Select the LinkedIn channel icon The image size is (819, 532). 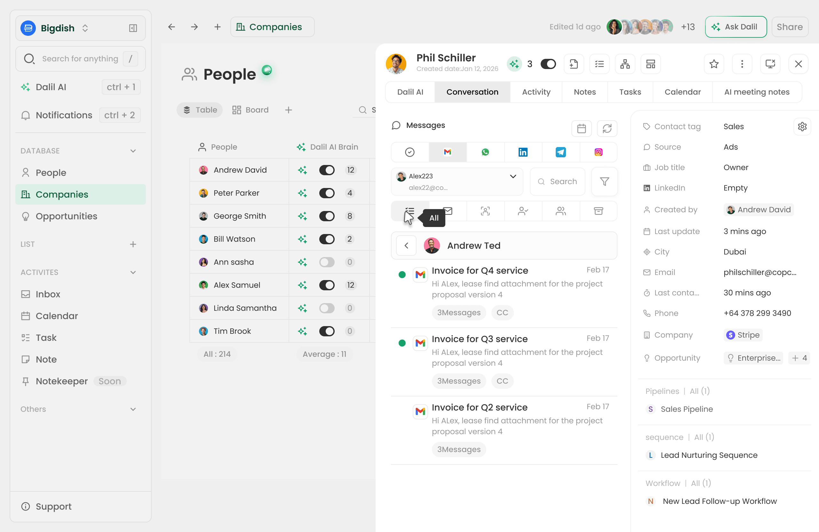[523, 152]
